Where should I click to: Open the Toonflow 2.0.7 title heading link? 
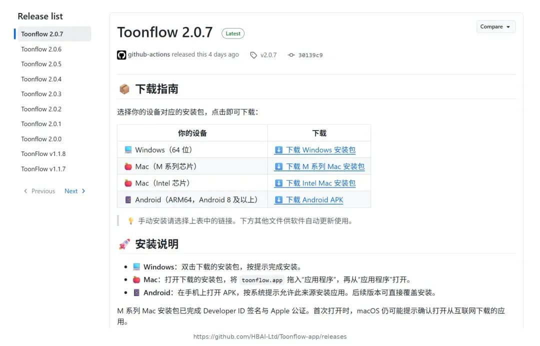point(165,32)
